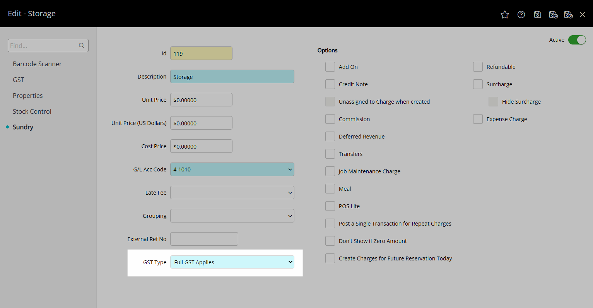
Task: Tick the Add On checkbox
Action: pyautogui.click(x=330, y=67)
